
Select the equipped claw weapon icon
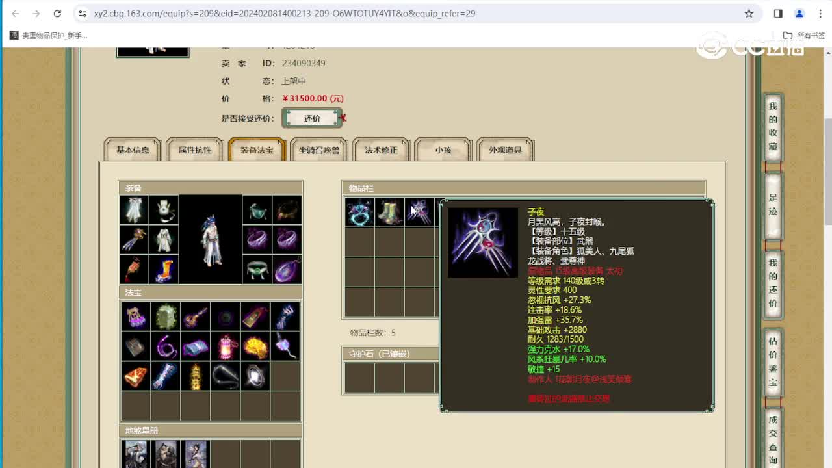(134, 240)
